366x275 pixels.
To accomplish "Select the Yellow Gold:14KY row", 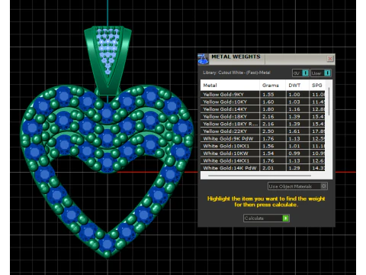I will click(263, 109).
